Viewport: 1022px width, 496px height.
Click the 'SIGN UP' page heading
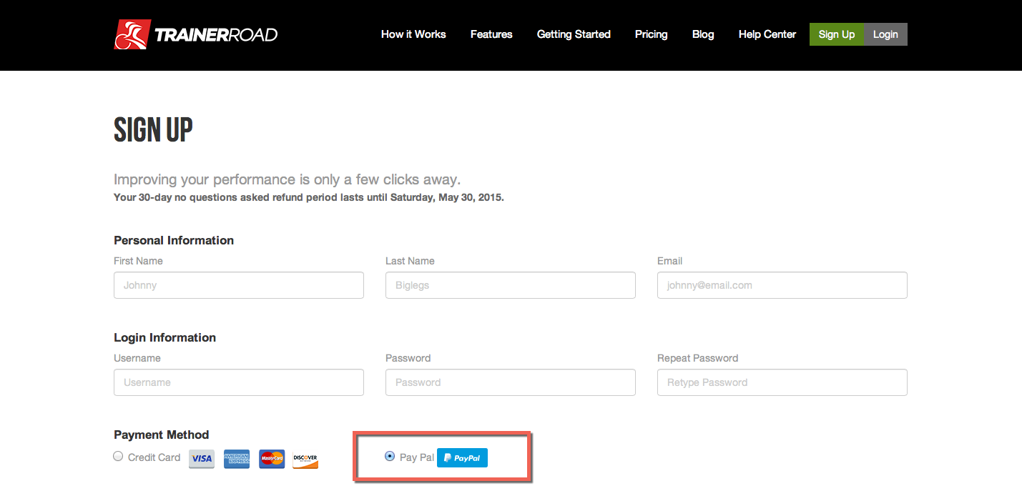(153, 130)
